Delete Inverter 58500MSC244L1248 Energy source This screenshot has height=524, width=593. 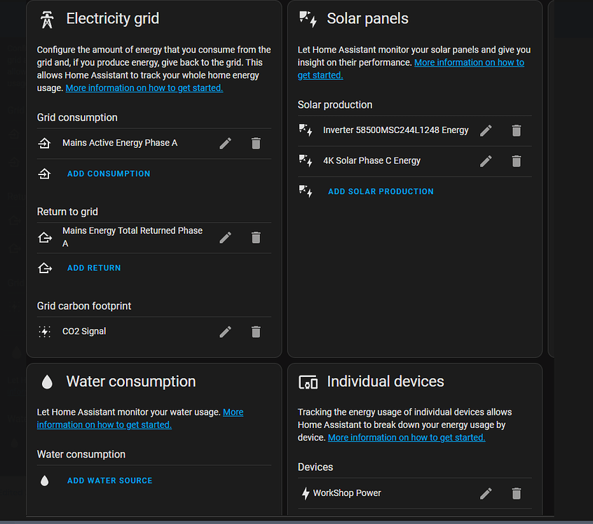(517, 130)
